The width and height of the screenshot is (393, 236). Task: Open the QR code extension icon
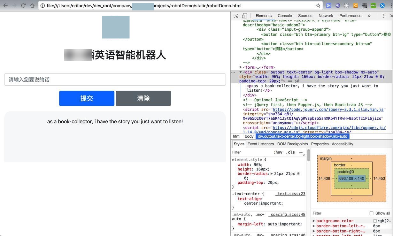click(364, 6)
